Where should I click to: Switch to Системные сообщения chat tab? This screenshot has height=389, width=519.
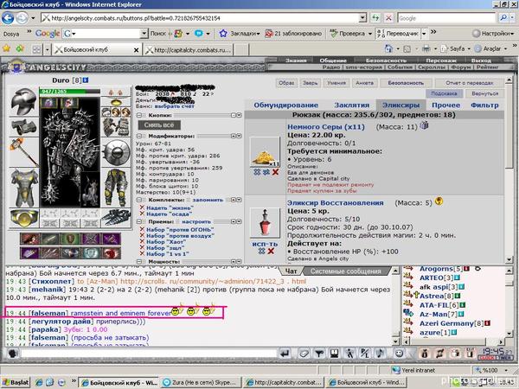pyautogui.click(x=345, y=271)
